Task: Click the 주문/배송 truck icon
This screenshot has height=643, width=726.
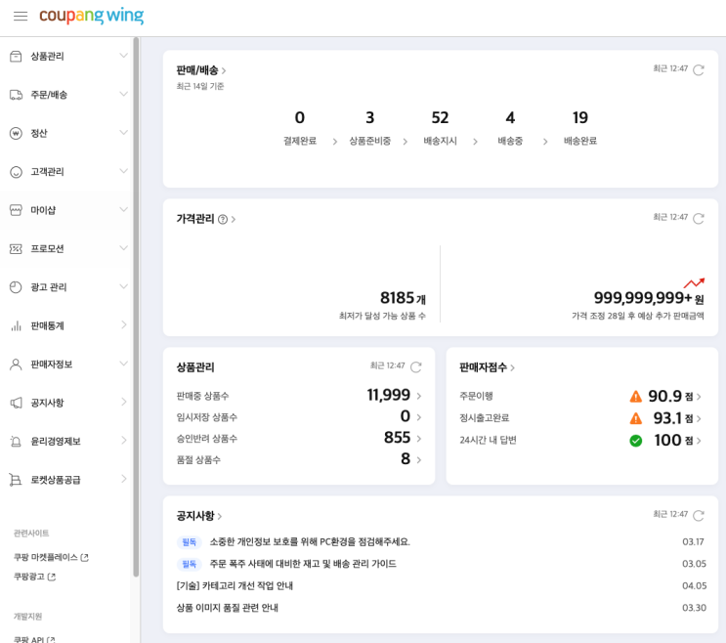Action: click(16, 95)
